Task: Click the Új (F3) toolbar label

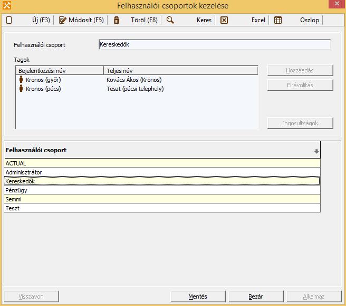Action: tap(41, 20)
